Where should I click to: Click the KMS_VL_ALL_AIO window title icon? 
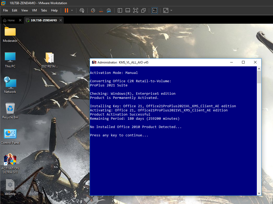[x=94, y=62]
